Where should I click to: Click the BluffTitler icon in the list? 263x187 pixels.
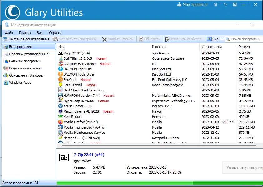(61, 58)
